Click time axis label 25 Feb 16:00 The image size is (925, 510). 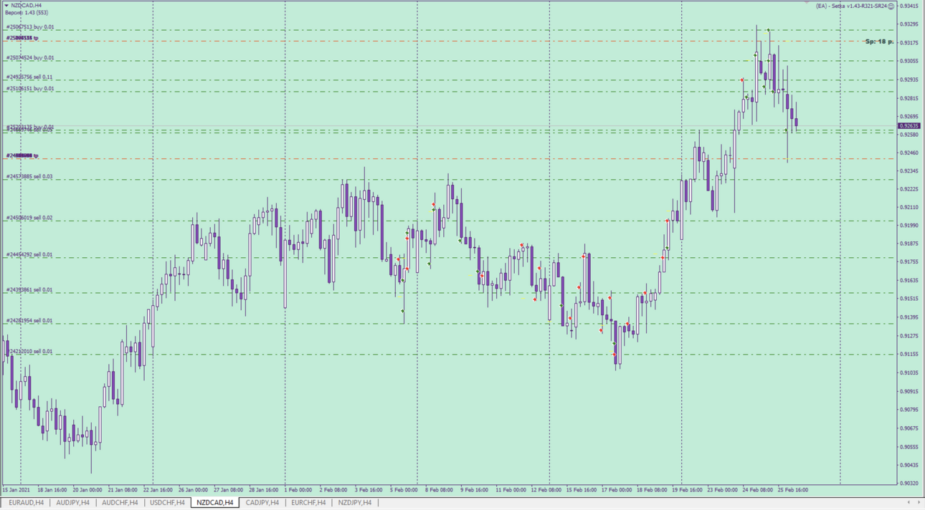pos(793,490)
